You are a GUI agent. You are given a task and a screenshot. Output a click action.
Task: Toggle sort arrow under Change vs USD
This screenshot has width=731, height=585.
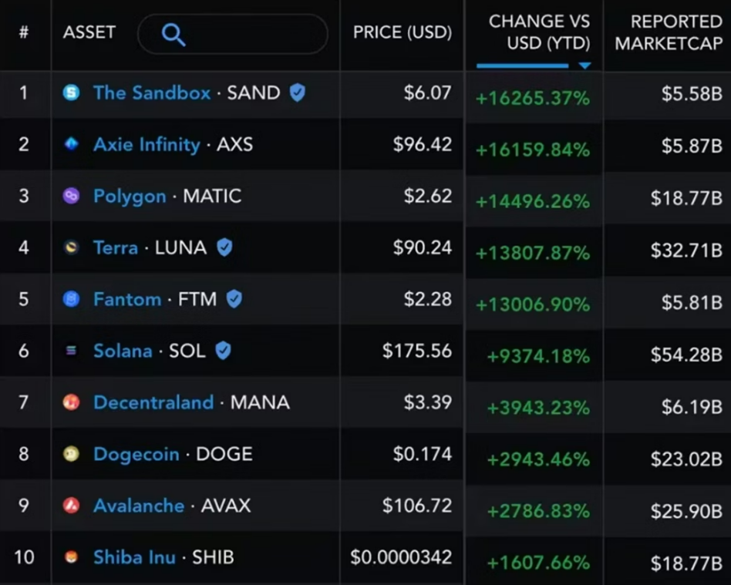pos(584,66)
